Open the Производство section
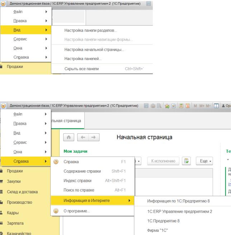Screen dimensions: 231x235 pos(19,202)
